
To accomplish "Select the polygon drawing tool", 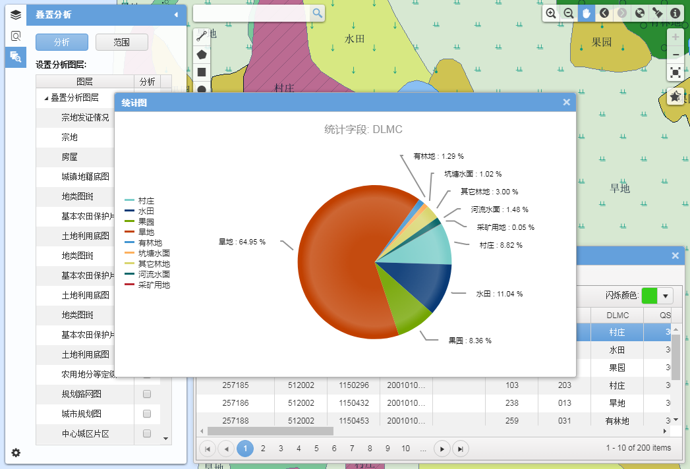I will tap(202, 55).
